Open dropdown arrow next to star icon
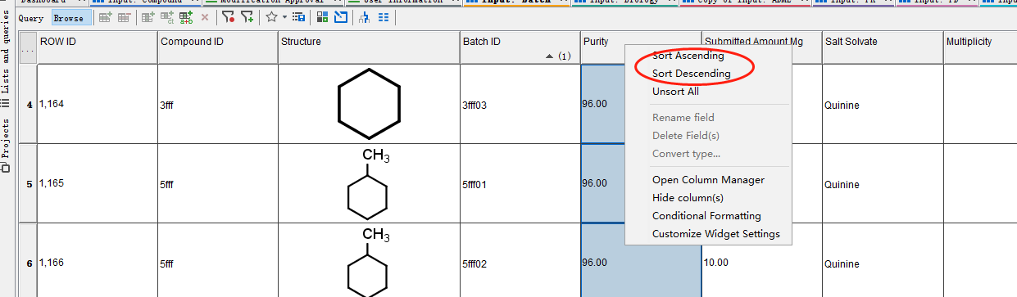The height and width of the screenshot is (297, 1017). coord(284,17)
